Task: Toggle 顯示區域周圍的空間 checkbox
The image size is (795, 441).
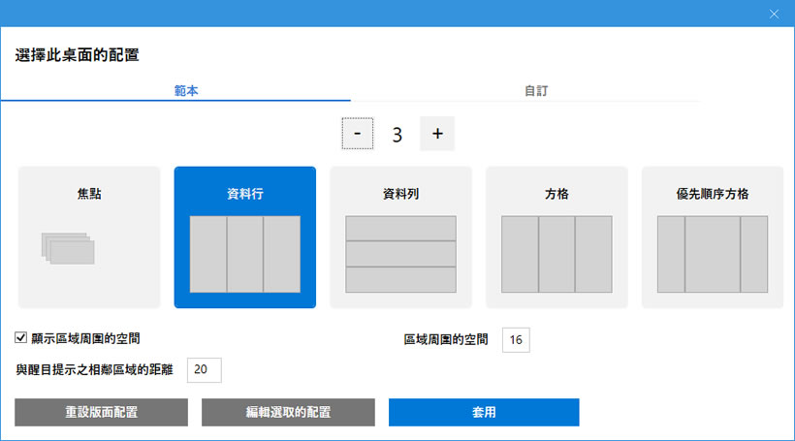Action: coord(20,337)
